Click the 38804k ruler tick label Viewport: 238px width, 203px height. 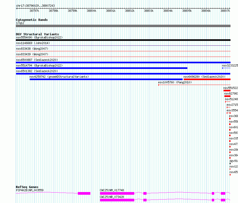(x=168, y=11)
